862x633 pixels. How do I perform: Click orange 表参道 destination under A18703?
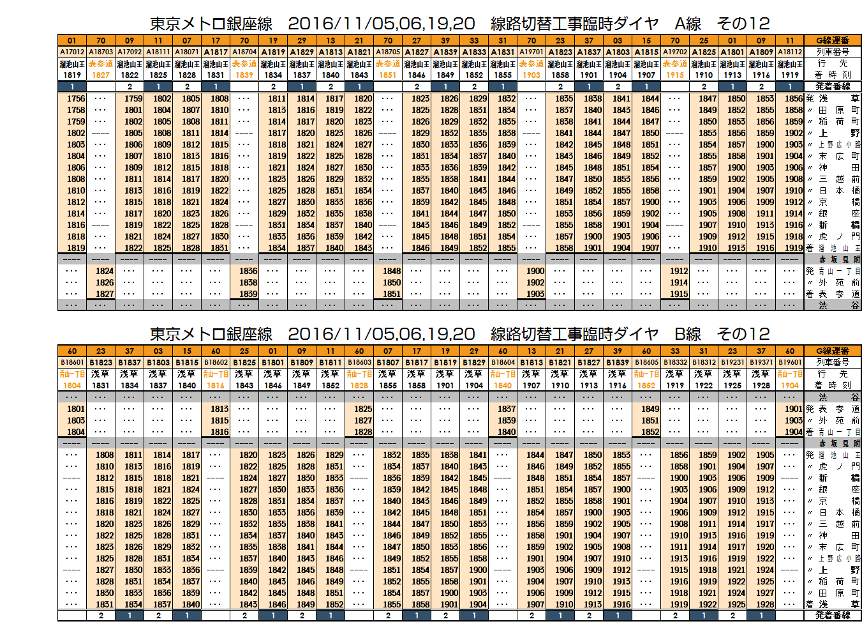pyautogui.click(x=101, y=64)
